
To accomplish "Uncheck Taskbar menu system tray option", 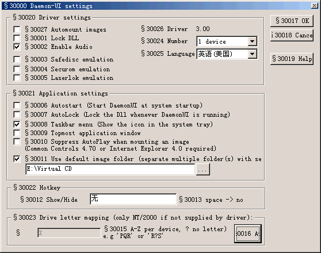I will click(x=17, y=124).
